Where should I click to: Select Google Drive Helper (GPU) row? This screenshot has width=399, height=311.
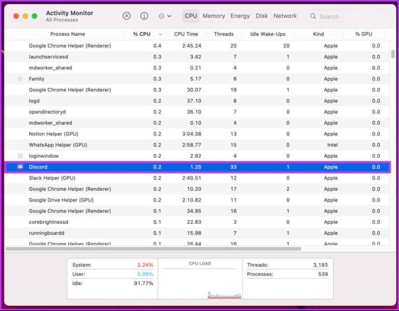(197, 200)
